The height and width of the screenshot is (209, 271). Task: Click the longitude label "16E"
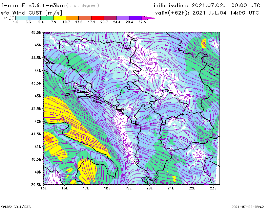coord(65,188)
